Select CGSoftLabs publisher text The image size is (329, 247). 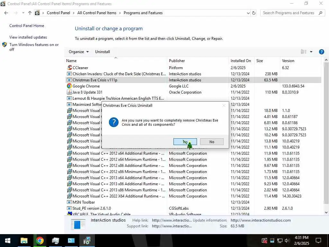[179, 208]
